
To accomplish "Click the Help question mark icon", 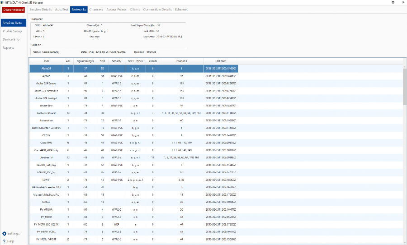I will point(5,241).
